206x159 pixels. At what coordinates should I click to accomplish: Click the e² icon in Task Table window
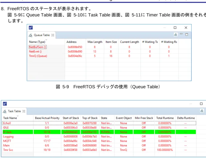point(5,104)
